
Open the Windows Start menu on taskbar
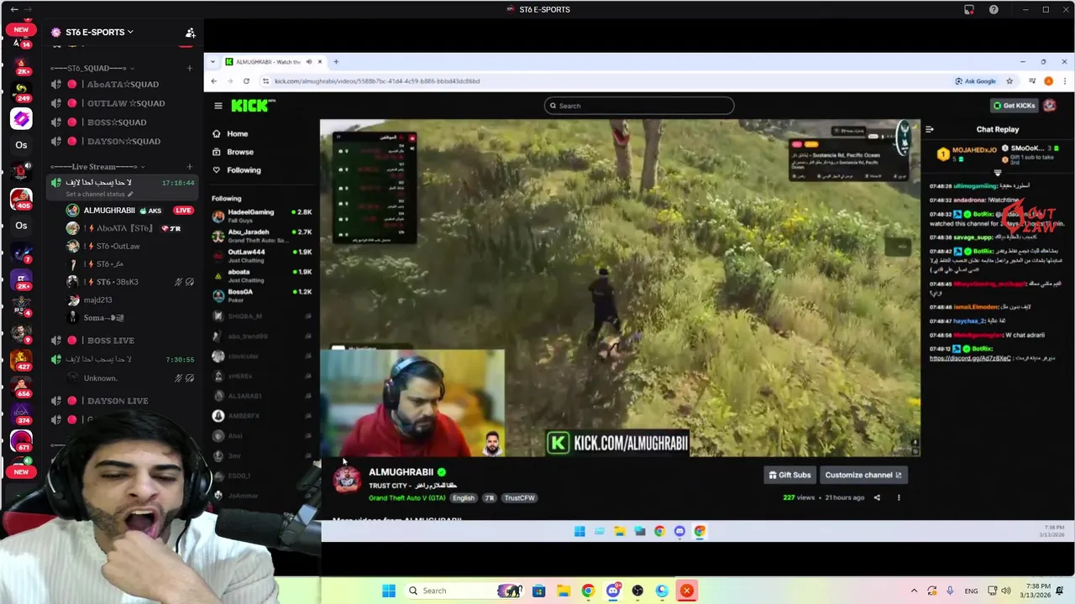tap(389, 591)
